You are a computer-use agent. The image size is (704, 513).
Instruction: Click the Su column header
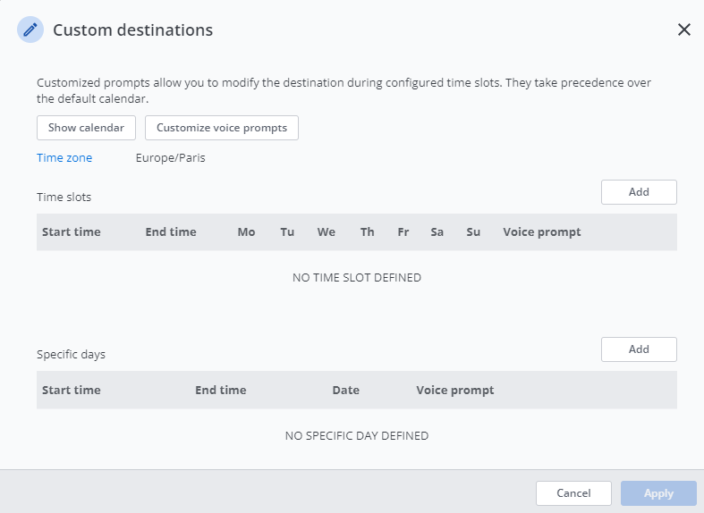point(473,232)
